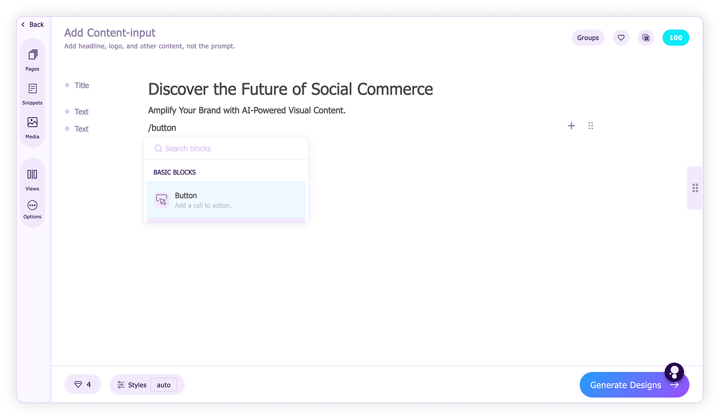This screenshot has width=720, height=419.
Task: Click the keyboard shortcut icon near Groups
Action: click(646, 38)
